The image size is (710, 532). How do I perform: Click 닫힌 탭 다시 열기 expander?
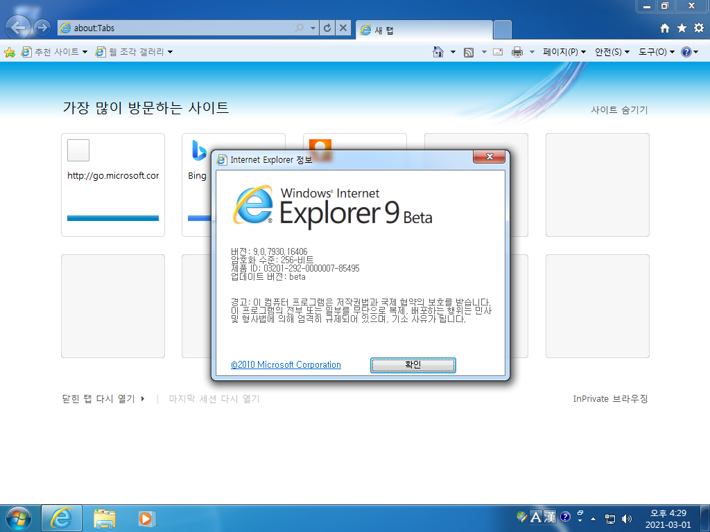pyautogui.click(x=103, y=398)
